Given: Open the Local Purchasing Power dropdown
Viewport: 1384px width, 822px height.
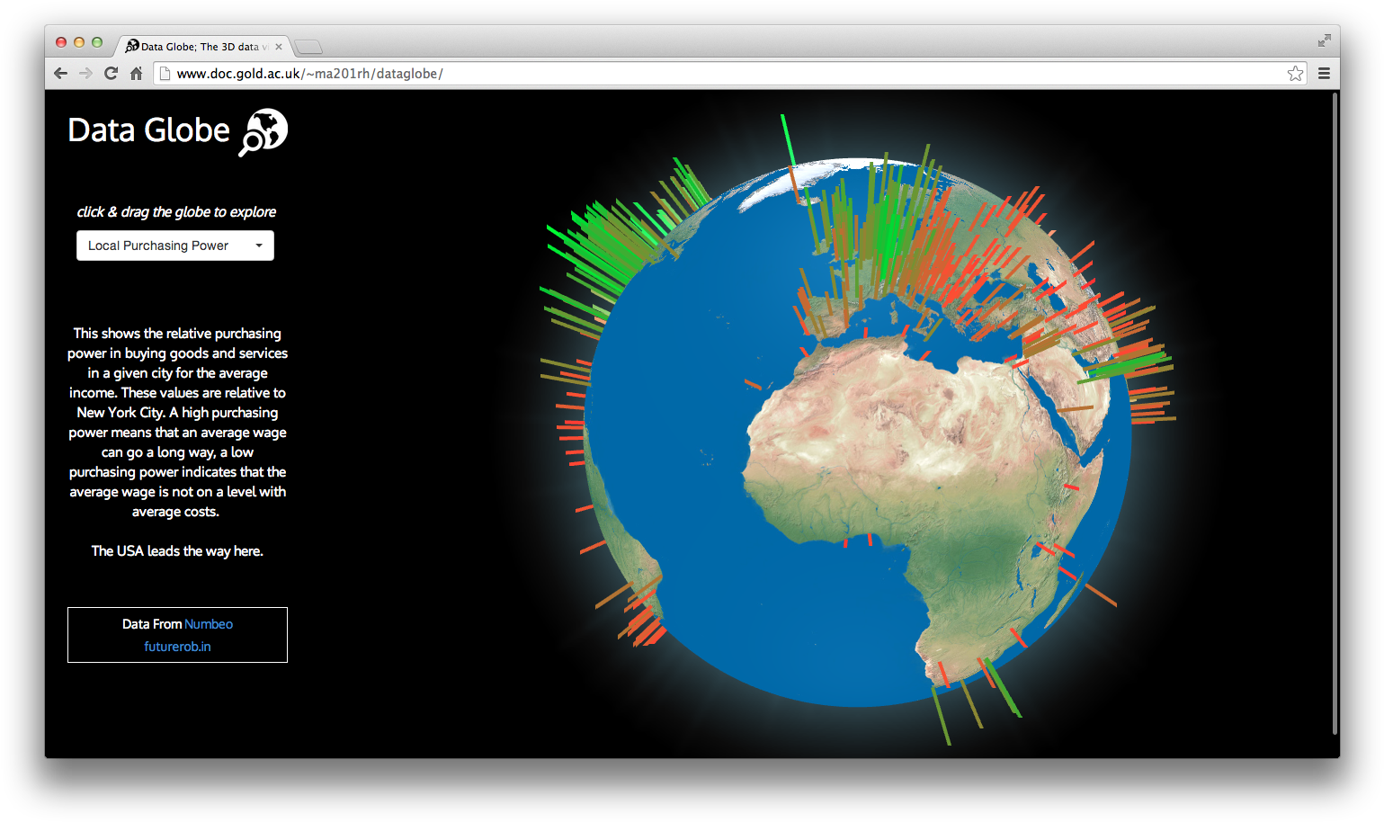Looking at the screenshot, I should (x=174, y=245).
